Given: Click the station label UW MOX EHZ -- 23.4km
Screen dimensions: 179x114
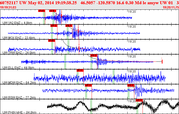Looking at the screenshot, I should click(x=19, y=38).
